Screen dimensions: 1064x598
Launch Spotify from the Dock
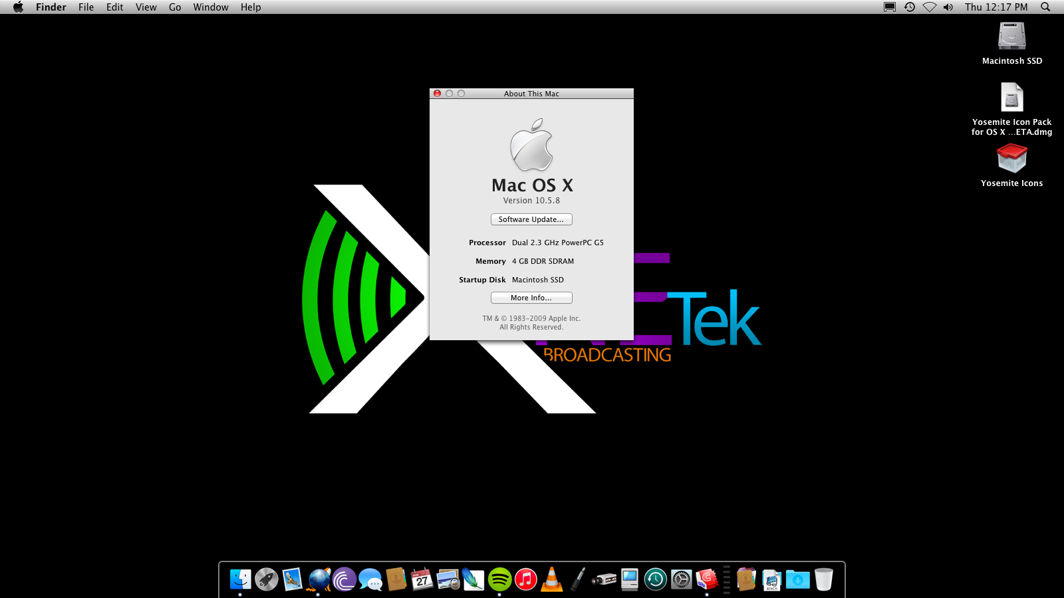499,579
